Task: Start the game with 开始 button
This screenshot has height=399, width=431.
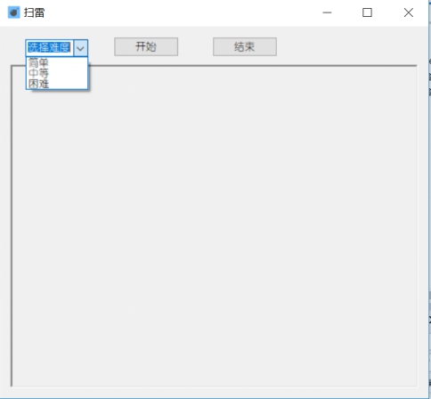Action: click(146, 46)
